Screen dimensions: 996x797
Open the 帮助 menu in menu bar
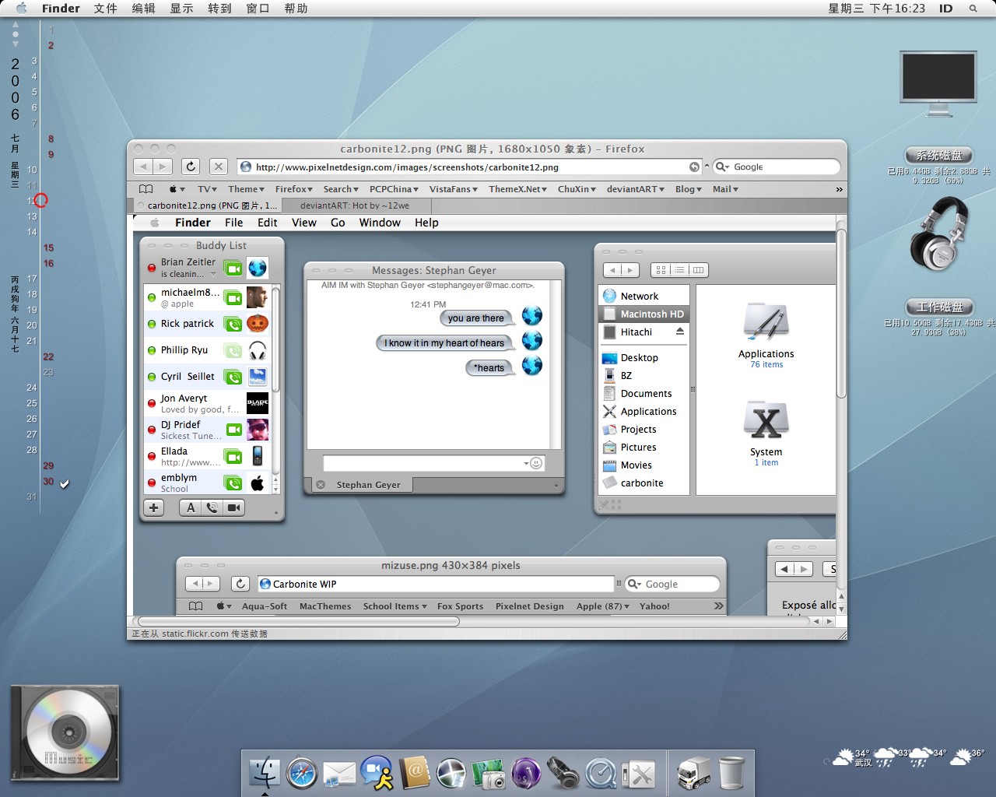(x=296, y=9)
